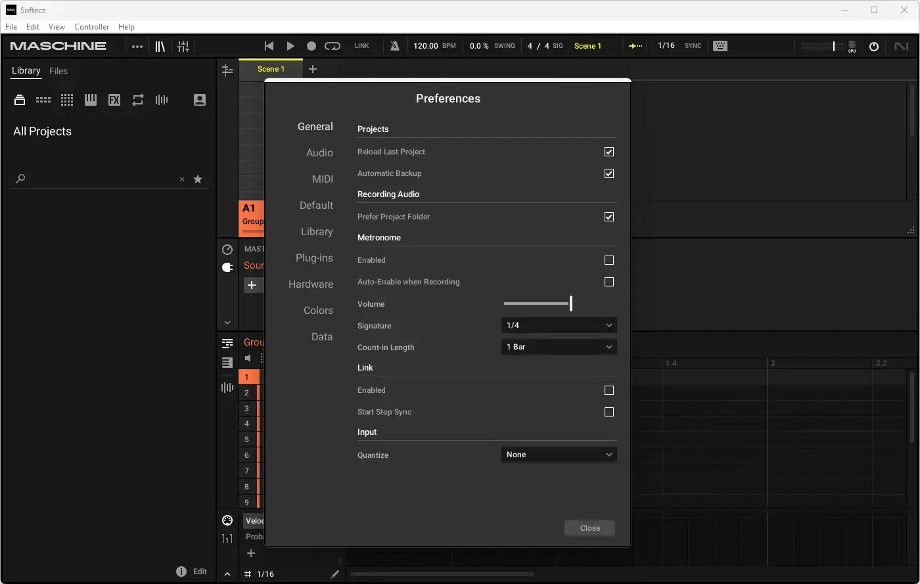Select the Instruments keyboard icon in Library
920x584 pixels.
(91, 100)
